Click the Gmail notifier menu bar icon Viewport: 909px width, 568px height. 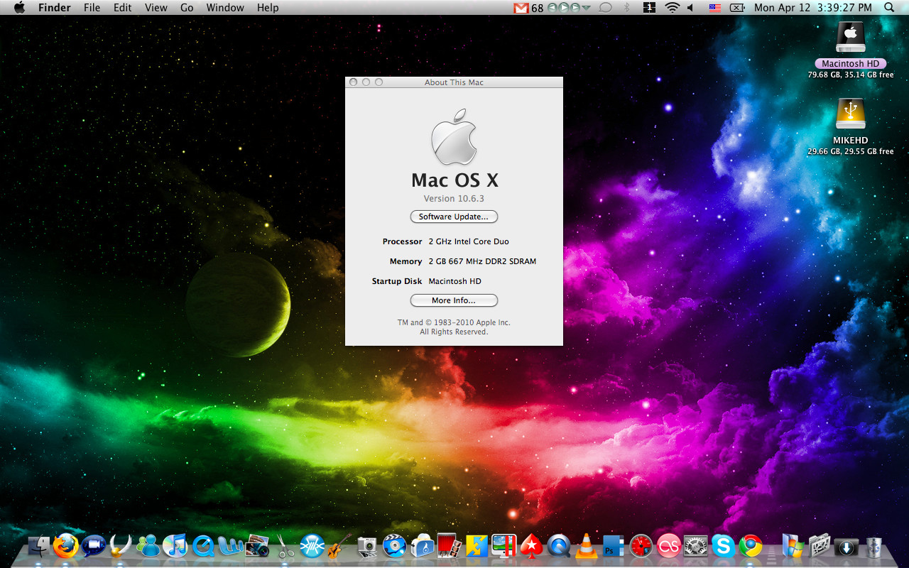coord(521,8)
